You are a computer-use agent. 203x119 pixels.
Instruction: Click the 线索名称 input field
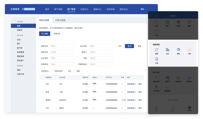point(61,46)
